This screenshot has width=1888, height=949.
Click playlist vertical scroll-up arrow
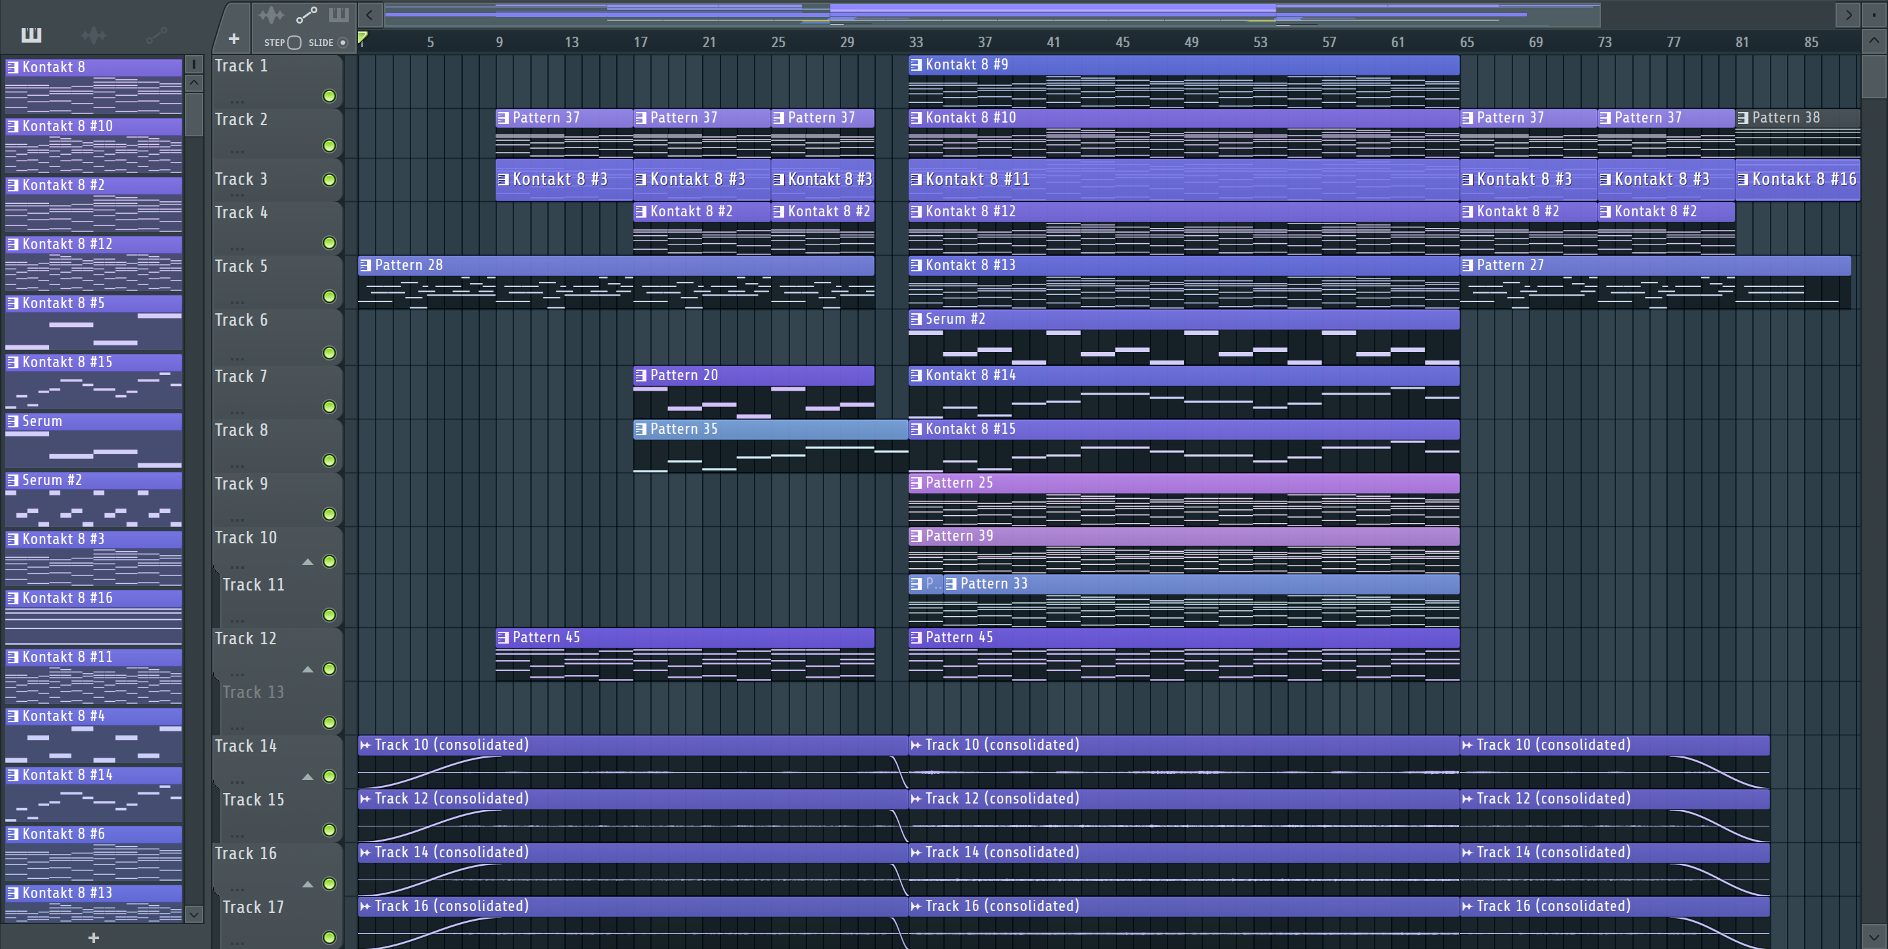pos(1874,40)
